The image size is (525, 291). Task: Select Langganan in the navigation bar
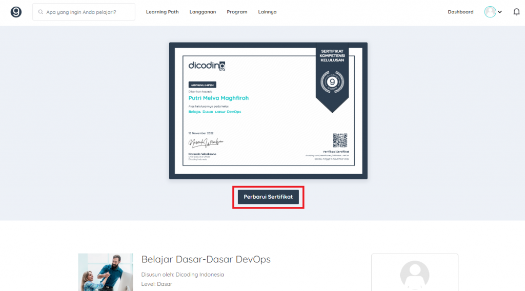pos(203,12)
